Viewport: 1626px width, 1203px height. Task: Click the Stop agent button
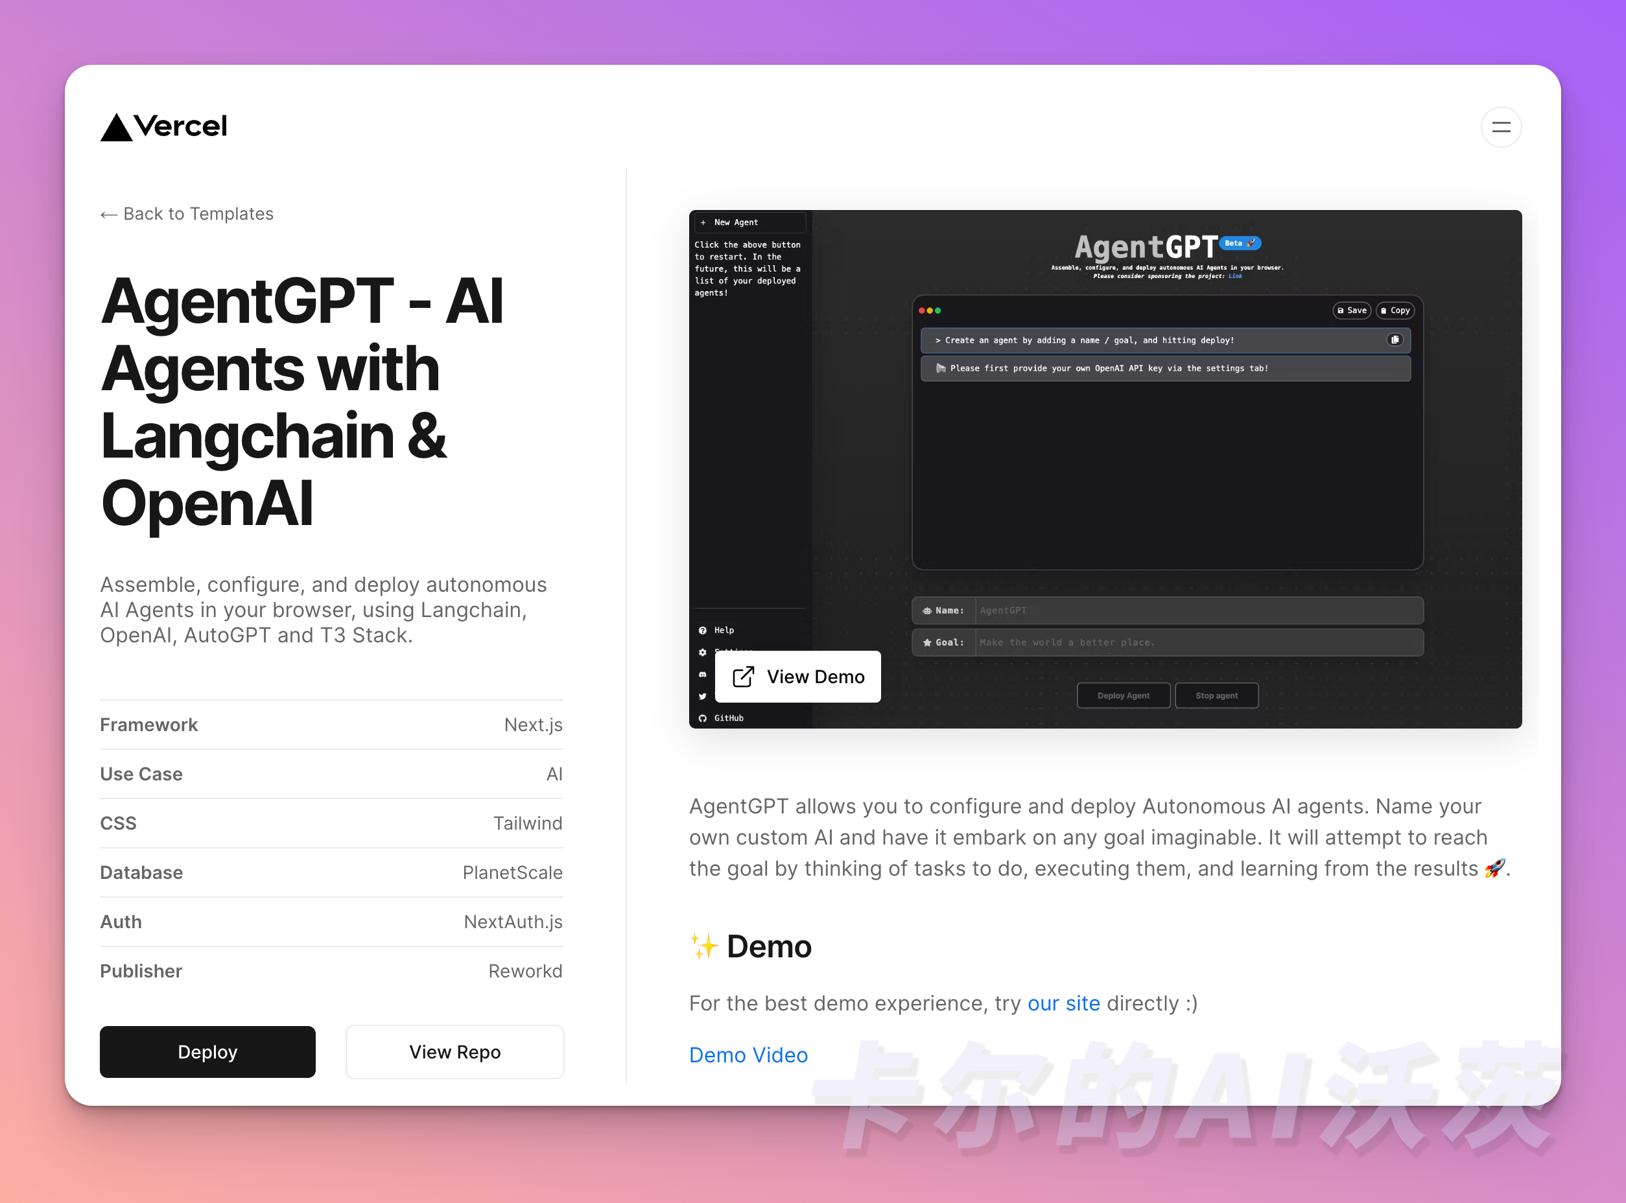(x=1217, y=695)
